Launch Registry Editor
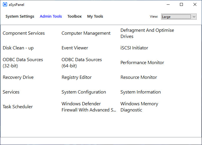The image size is (202, 145). pyautogui.click(x=77, y=77)
